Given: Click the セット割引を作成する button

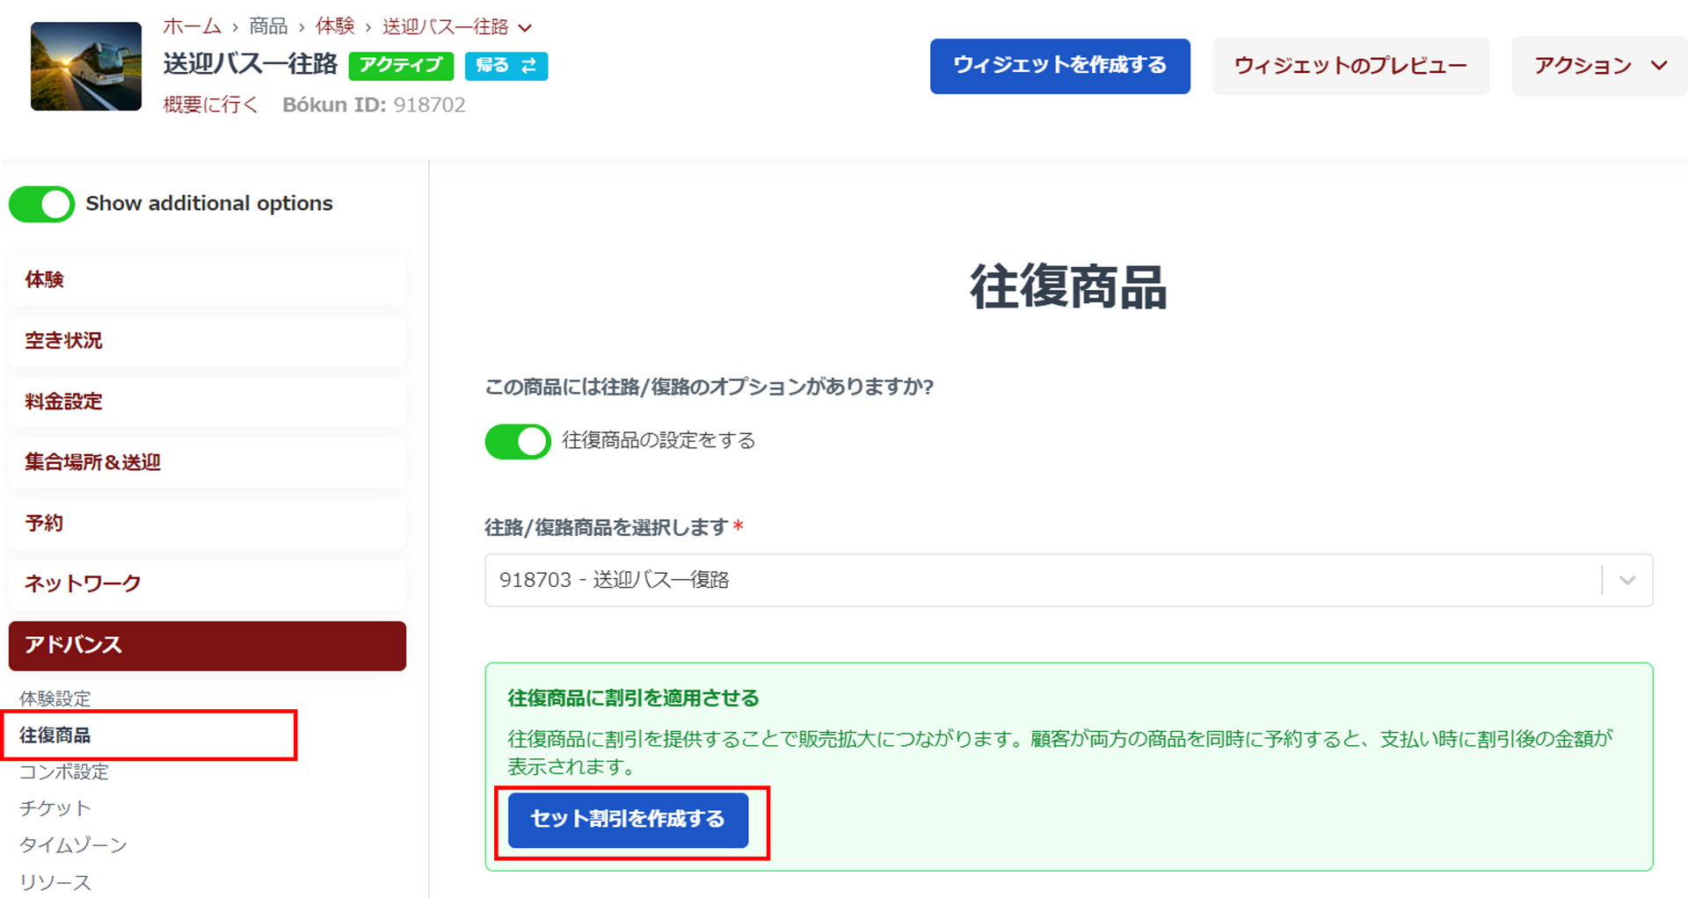Looking at the screenshot, I should coord(628,820).
